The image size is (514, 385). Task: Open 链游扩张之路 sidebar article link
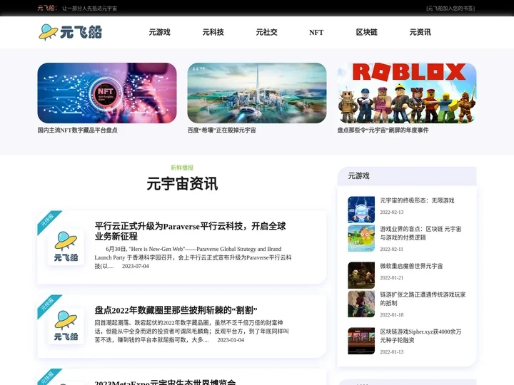[x=423, y=299]
